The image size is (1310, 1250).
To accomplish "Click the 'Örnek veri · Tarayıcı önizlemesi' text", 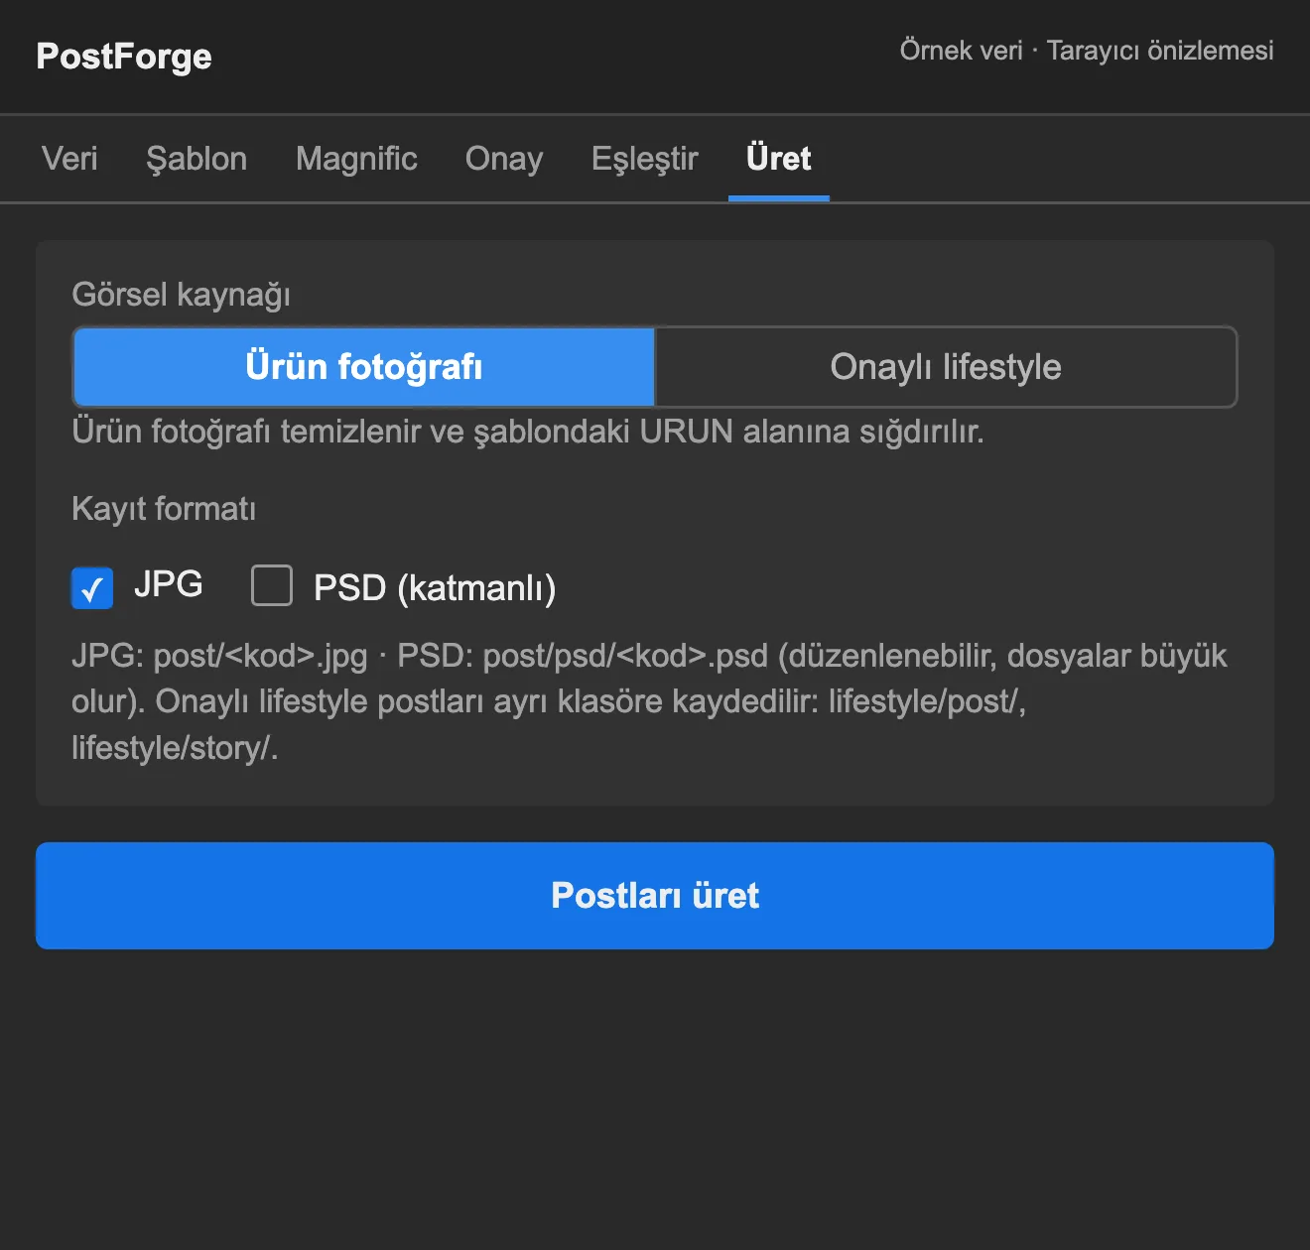I will pyautogui.click(x=1087, y=51).
